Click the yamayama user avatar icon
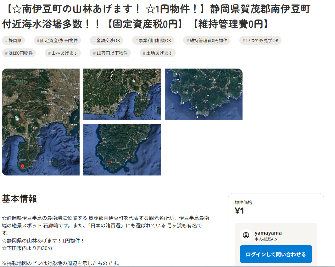Viewport: 335px width, 267px height. 246,235
